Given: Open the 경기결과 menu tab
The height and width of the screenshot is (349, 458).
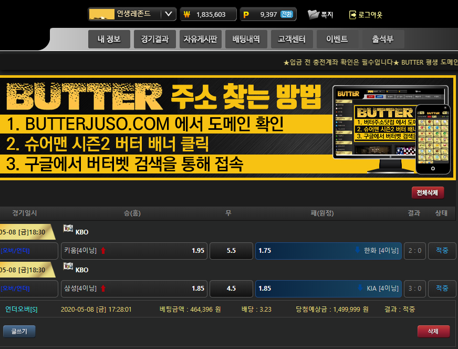Looking at the screenshot, I should click(155, 39).
